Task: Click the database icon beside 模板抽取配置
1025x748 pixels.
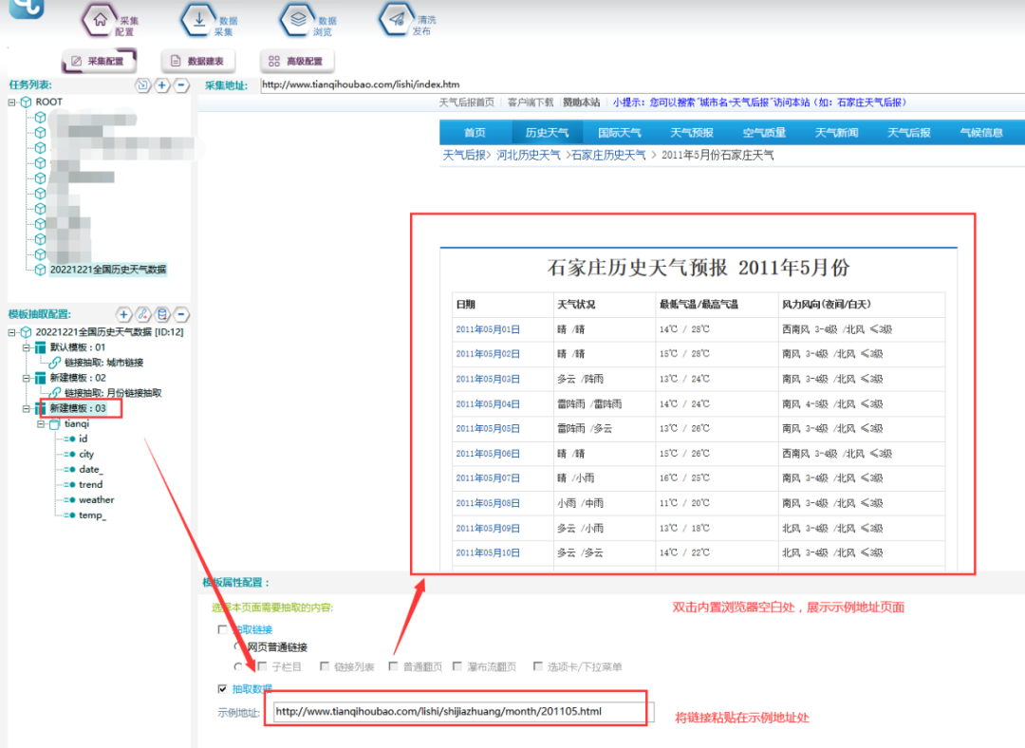Action: [x=162, y=314]
